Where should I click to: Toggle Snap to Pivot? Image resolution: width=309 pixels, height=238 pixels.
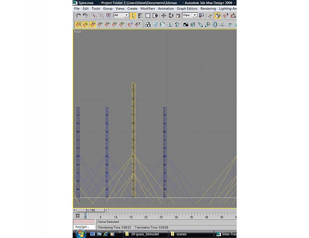click(x=86, y=25)
